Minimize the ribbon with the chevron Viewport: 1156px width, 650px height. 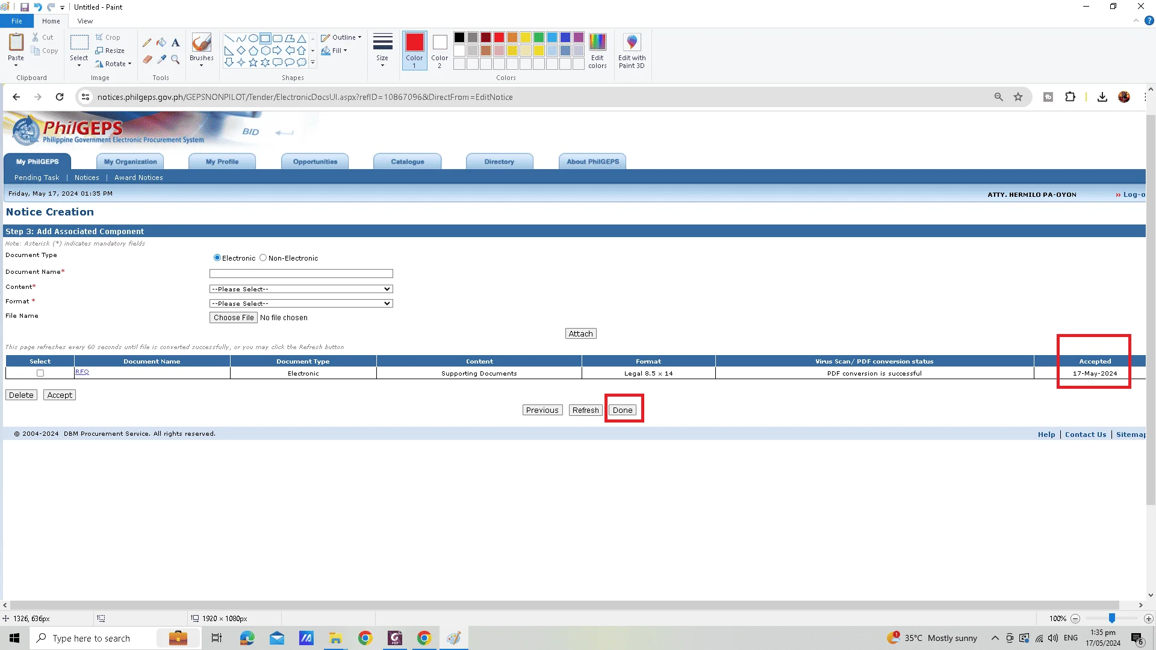(1136, 20)
